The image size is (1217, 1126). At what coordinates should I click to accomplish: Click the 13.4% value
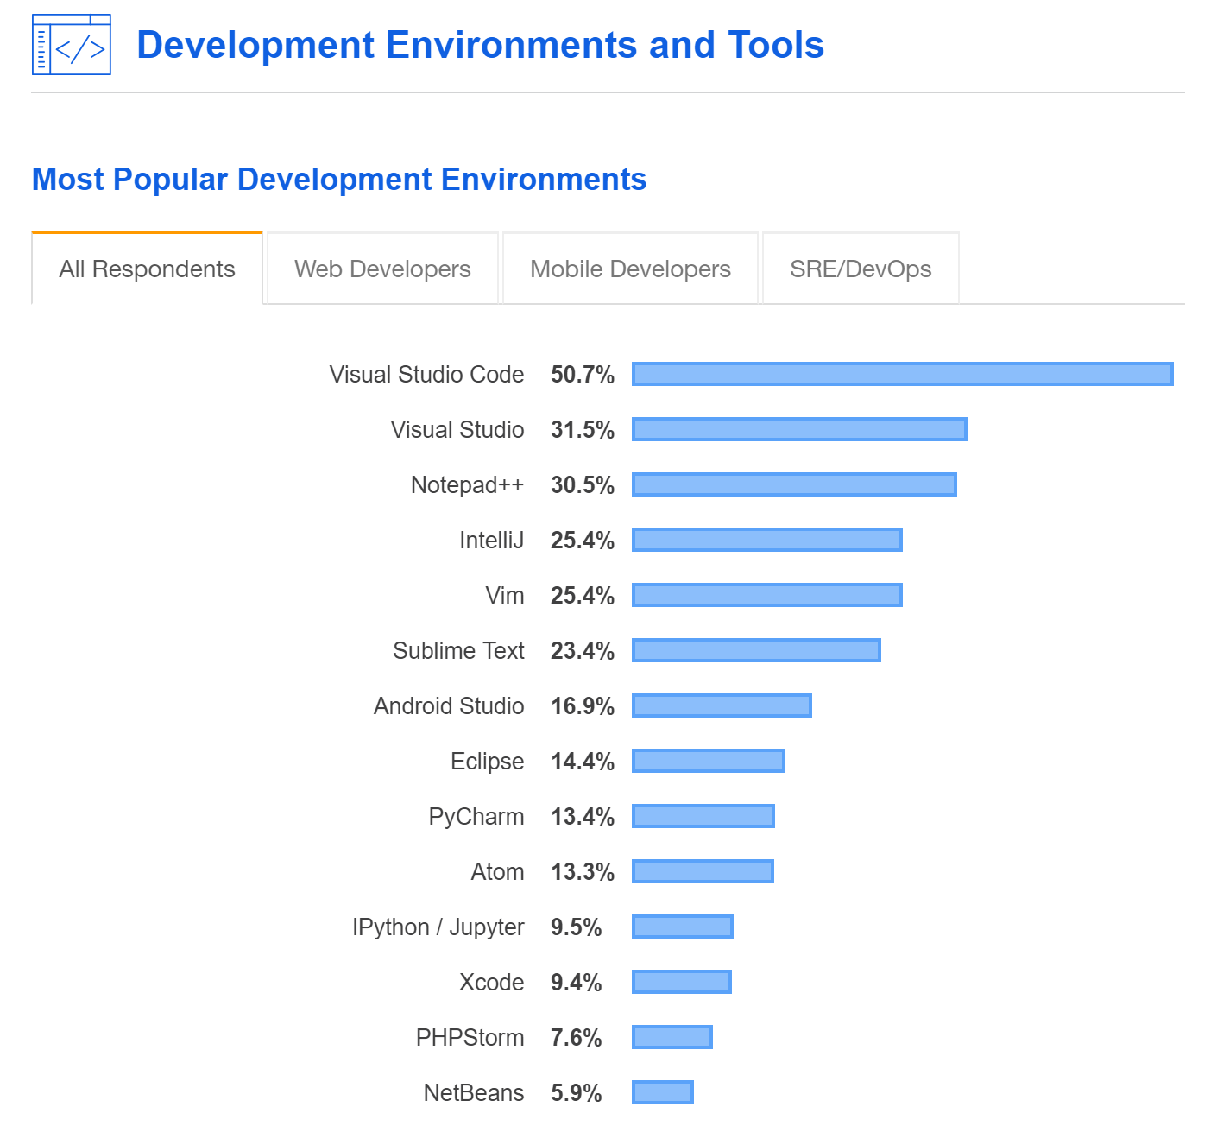[x=583, y=816]
